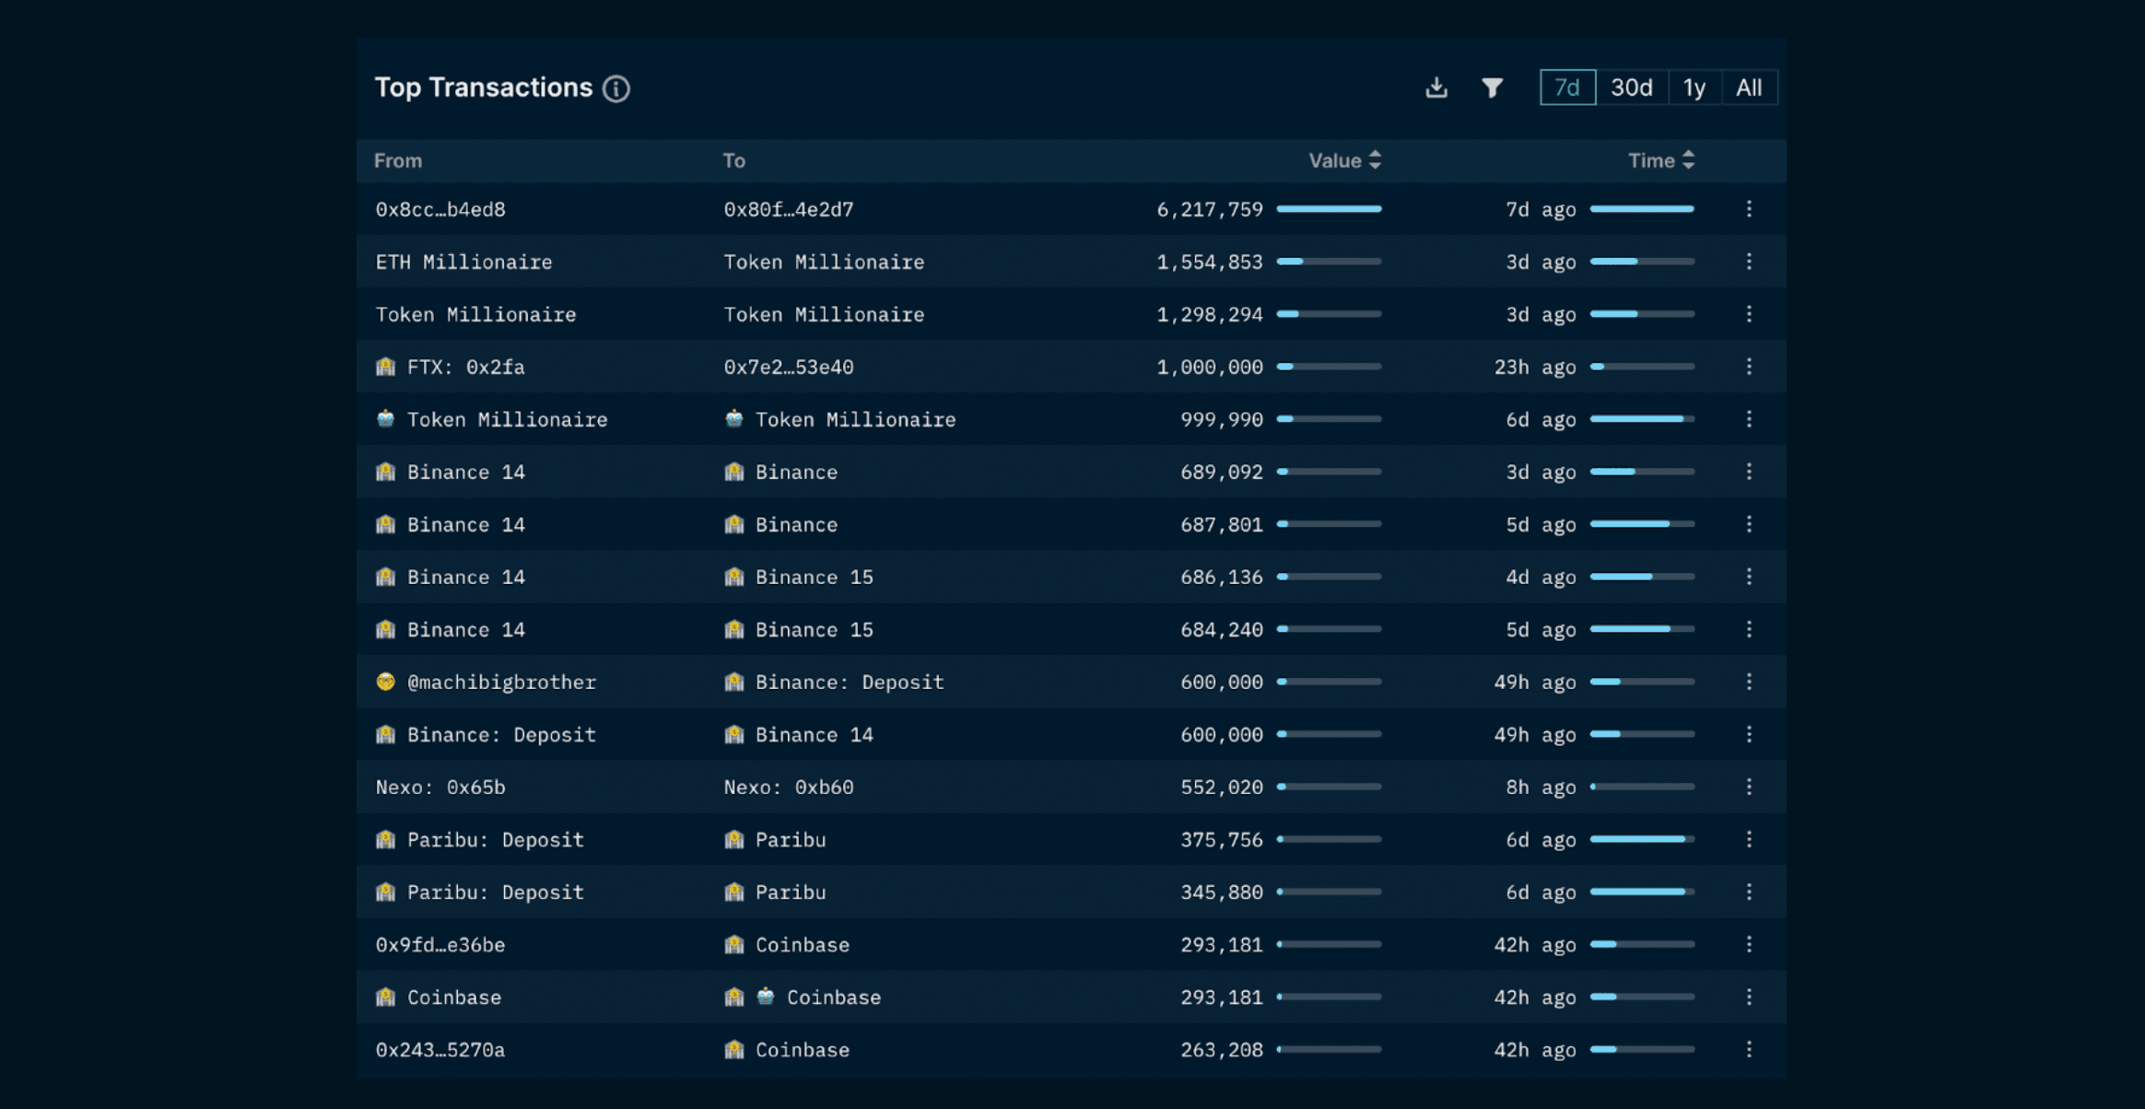Image resolution: width=2145 pixels, height=1109 pixels.
Task: Open options menu for 0x243…5270a row
Action: pyautogui.click(x=1749, y=1049)
